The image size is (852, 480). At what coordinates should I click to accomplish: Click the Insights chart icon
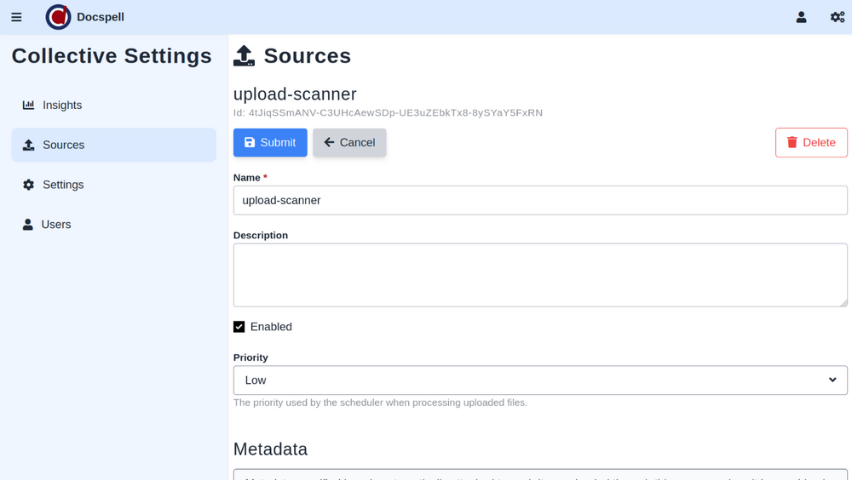[x=29, y=106]
